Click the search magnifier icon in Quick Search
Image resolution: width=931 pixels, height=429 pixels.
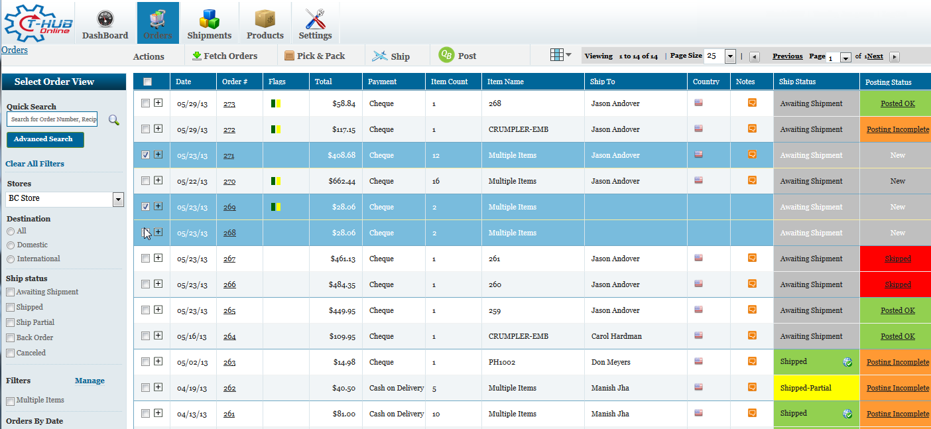coord(114,120)
